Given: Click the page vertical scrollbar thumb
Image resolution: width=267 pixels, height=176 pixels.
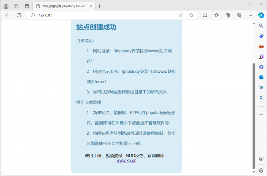Looking at the screenshot, I should tap(254, 116).
